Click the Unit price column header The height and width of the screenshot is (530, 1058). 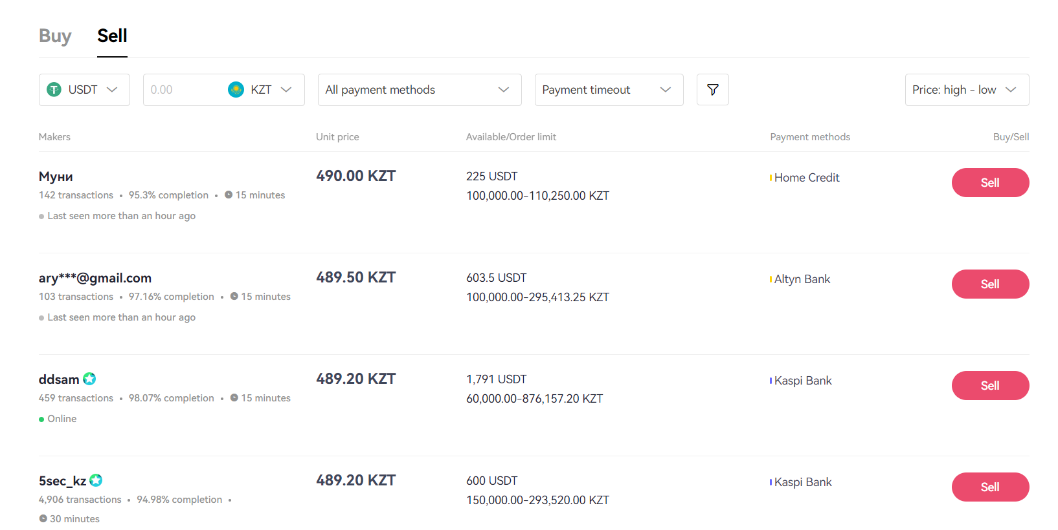click(x=337, y=137)
